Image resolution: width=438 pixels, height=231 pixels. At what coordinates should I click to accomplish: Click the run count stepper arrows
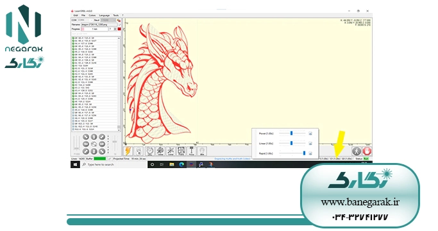tap(115, 29)
